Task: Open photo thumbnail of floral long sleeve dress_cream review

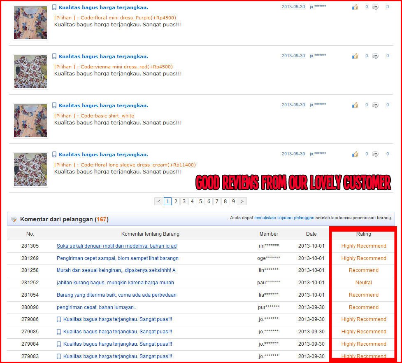Action: pyautogui.click(x=30, y=170)
